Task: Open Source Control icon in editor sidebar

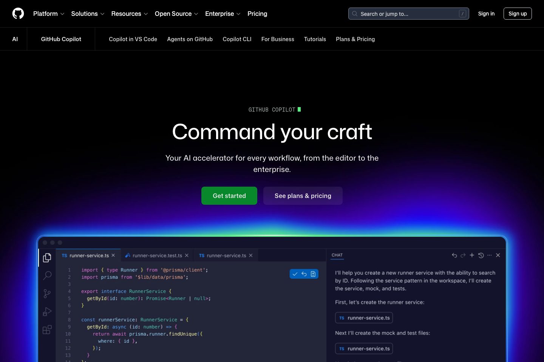Action: (x=47, y=293)
